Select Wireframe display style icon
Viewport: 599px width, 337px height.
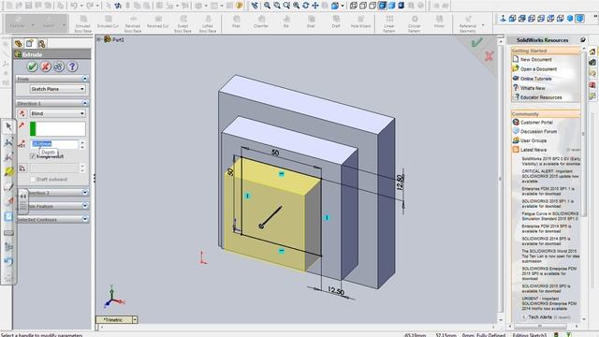354,6
